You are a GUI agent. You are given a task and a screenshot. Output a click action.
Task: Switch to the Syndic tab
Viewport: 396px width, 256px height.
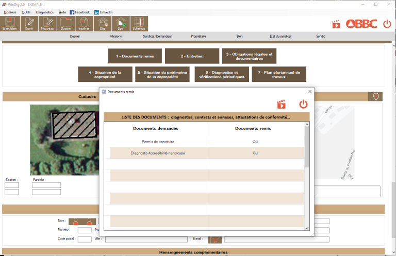[x=321, y=37]
